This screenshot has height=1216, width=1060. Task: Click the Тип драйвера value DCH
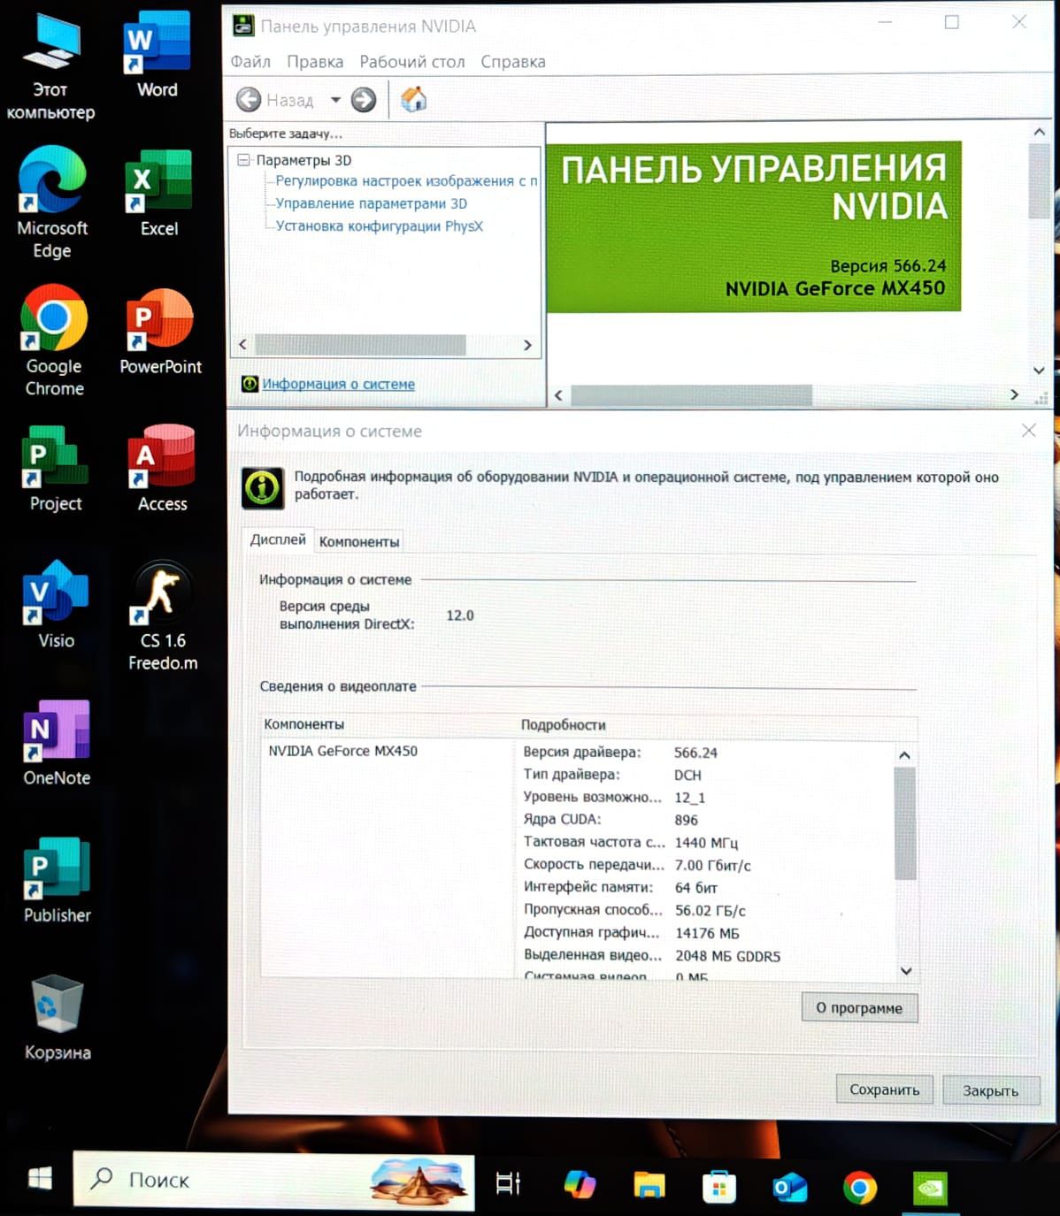coord(687,775)
